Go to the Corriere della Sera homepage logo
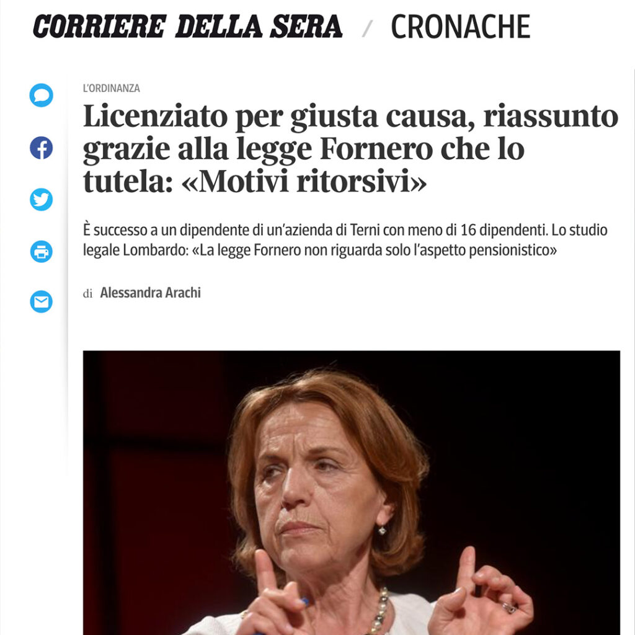 pos(187,27)
